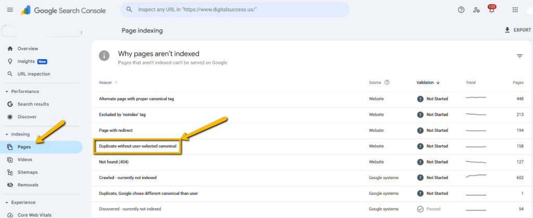Click Source column help icon
The image size is (533, 218).
click(387, 83)
